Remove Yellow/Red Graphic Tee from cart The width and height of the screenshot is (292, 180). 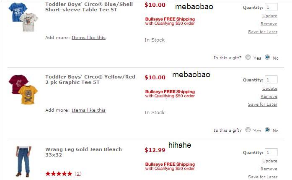[269, 97]
